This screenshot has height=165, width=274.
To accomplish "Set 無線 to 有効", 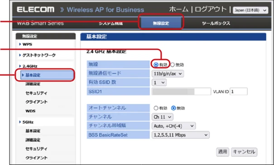I will tap(156, 65).
